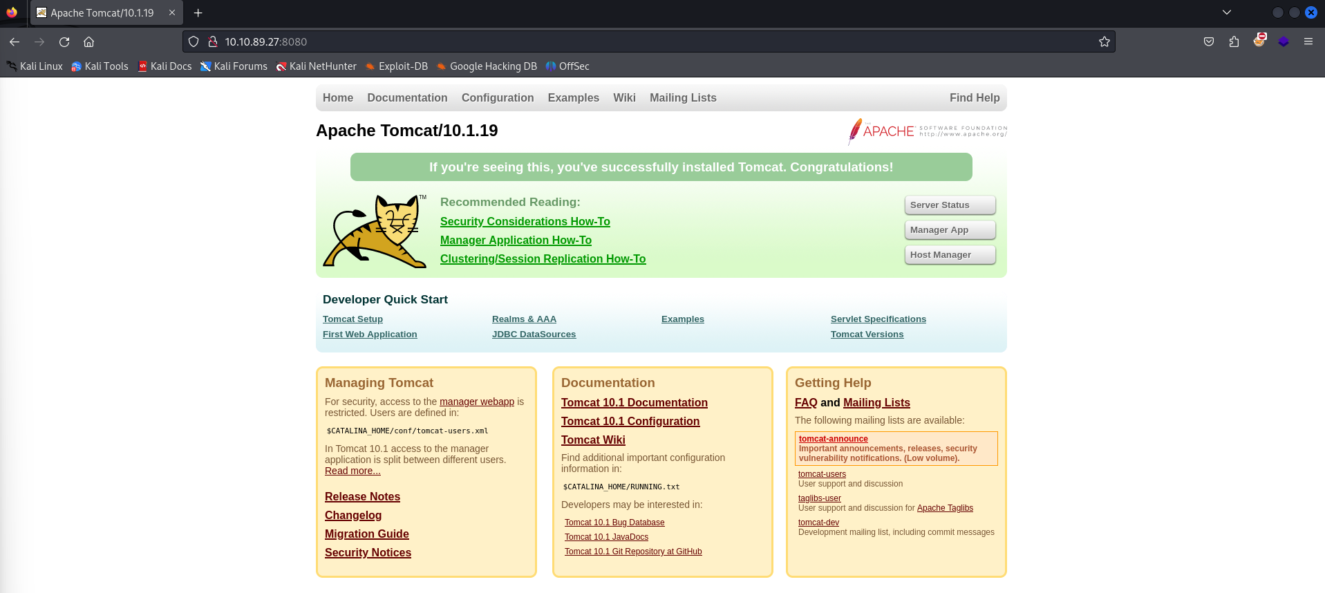This screenshot has width=1325, height=593.
Task: Open the Documentation navigation menu item
Action: (x=407, y=98)
